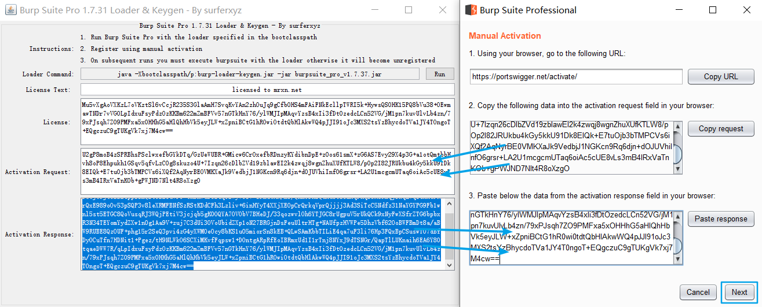Minimize the Loader & Keygen window
Screen dimensions: 762x307
[375, 10]
